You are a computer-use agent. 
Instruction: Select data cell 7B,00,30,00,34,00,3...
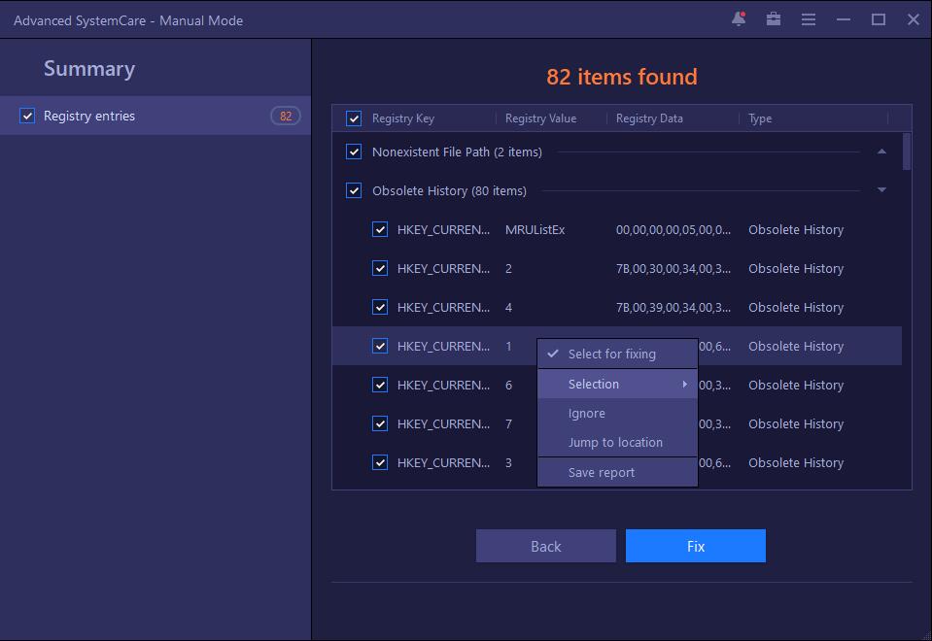point(673,268)
